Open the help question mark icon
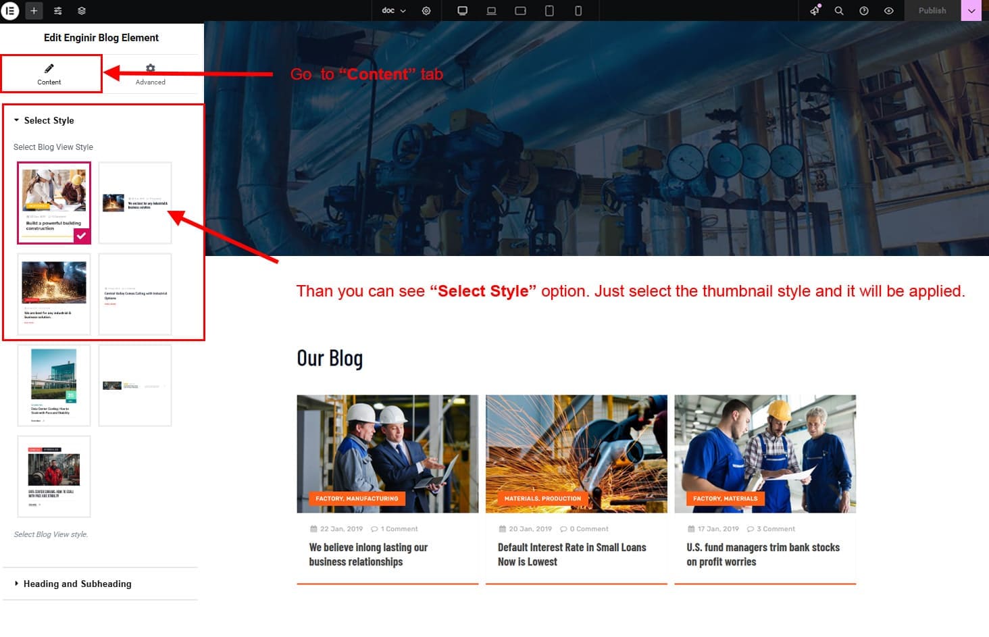Screen dimensions: 989x637 pyautogui.click(x=864, y=11)
